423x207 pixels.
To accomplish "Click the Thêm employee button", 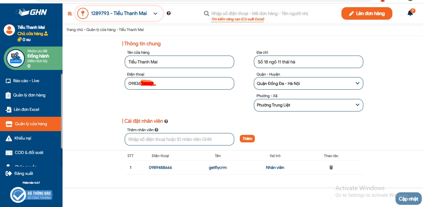I will pyautogui.click(x=247, y=139).
